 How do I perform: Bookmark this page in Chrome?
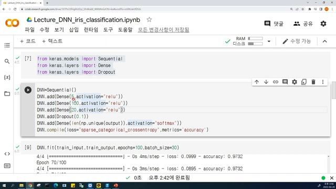(x=302, y=9)
